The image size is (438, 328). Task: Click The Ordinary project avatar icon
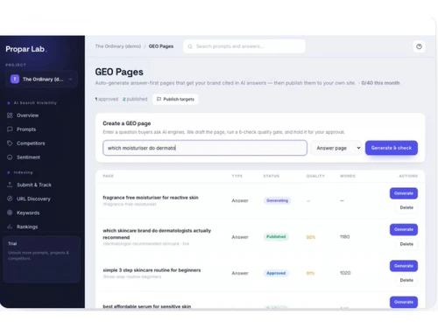(x=15, y=79)
